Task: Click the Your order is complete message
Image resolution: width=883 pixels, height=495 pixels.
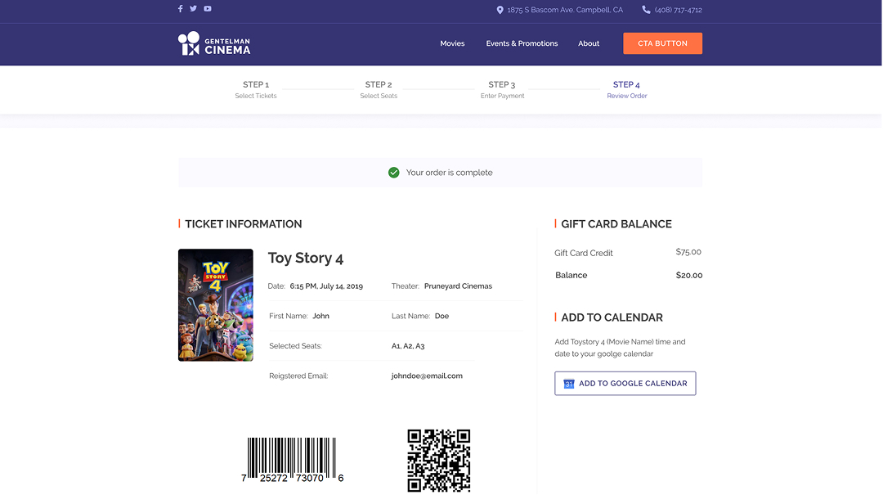Action: (449, 173)
